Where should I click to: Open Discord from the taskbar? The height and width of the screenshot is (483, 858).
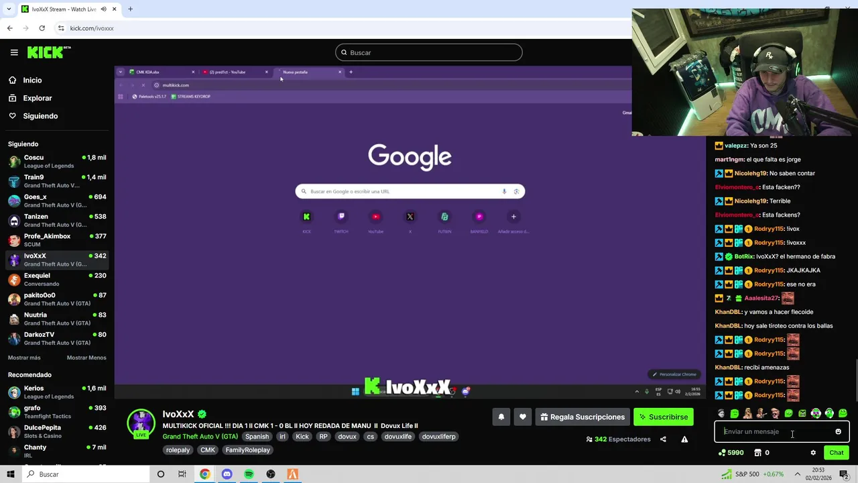[227, 474]
